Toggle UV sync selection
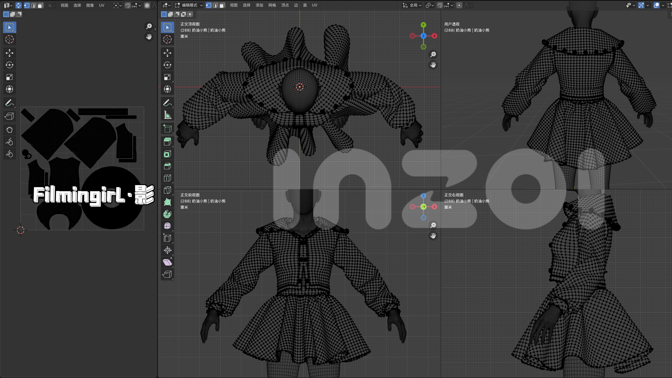 [19, 5]
